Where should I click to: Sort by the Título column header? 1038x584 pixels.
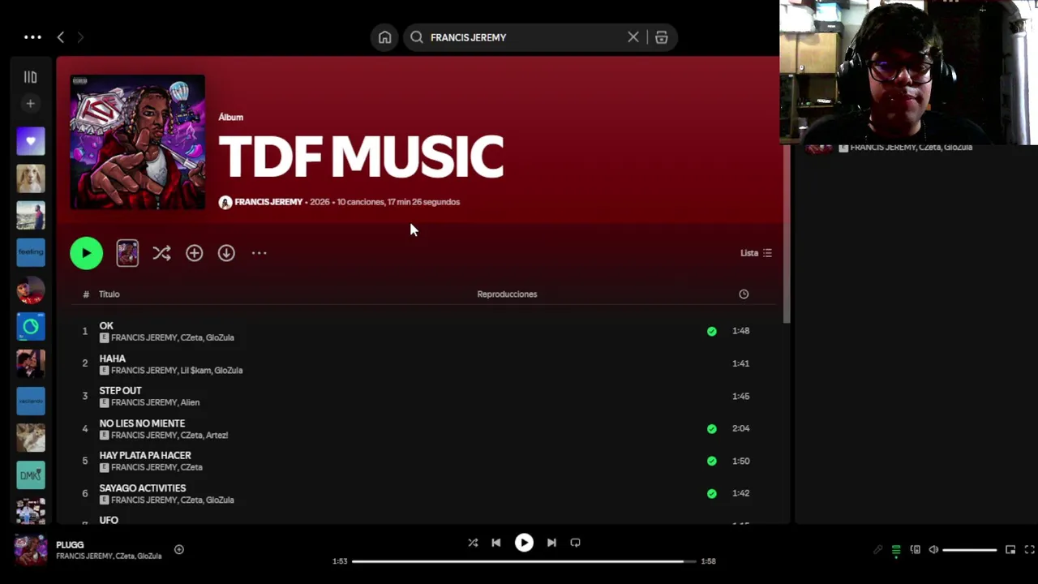(109, 294)
